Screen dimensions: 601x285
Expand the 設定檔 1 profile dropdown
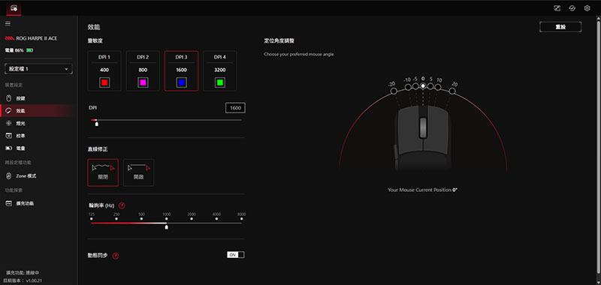tap(39, 69)
